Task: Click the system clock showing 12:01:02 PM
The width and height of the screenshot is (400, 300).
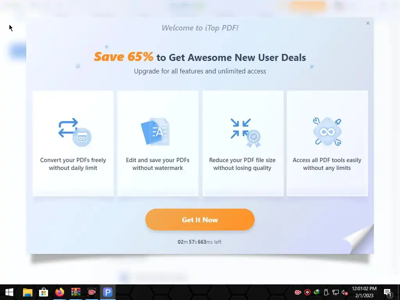Action: point(364,292)
